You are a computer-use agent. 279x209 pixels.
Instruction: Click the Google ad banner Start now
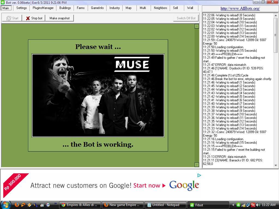pos(150,186)
